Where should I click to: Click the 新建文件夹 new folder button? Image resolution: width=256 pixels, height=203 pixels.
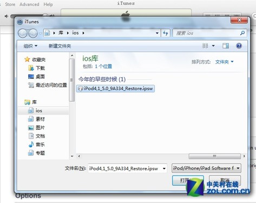pyautogui.click(x=60, y=46)
